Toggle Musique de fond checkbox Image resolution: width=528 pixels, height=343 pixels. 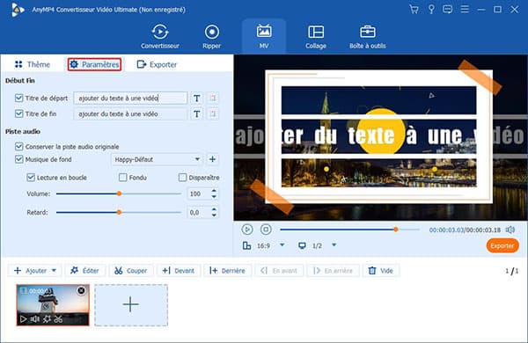click(18, 159)
